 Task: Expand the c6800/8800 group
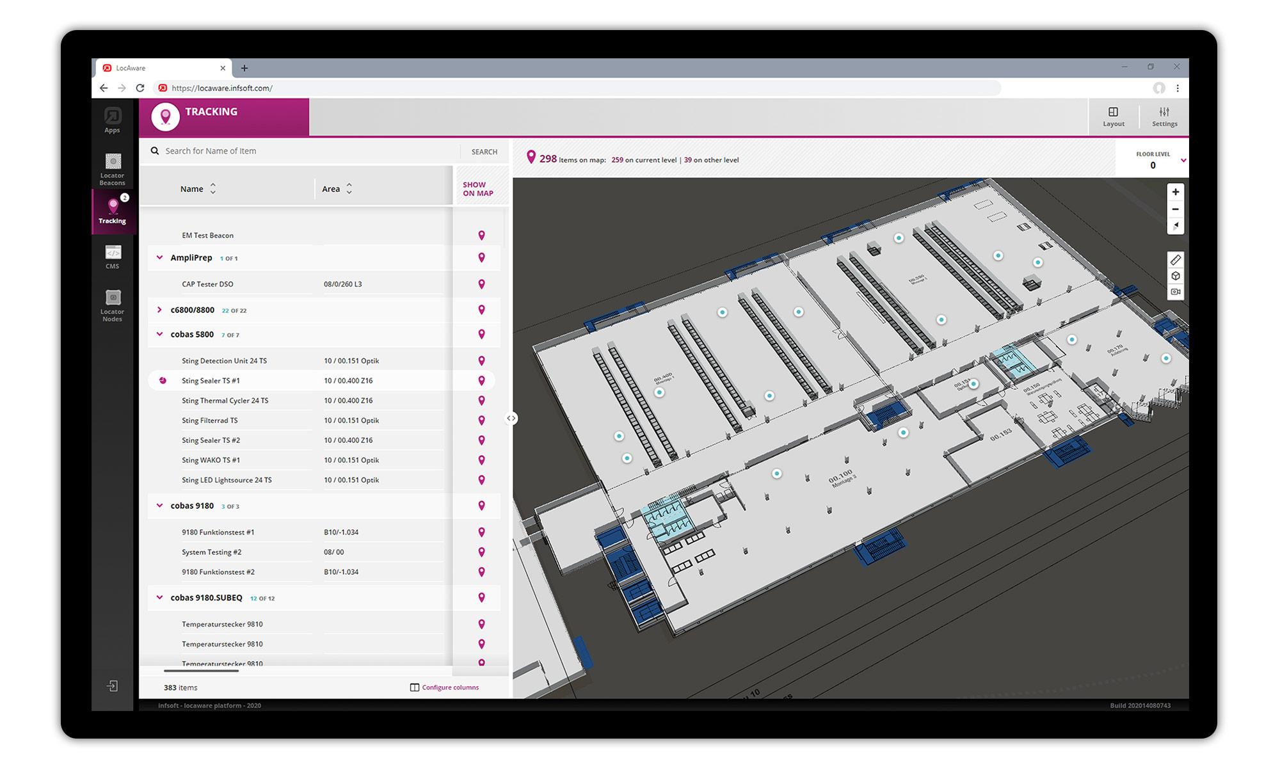click(159, 310)
